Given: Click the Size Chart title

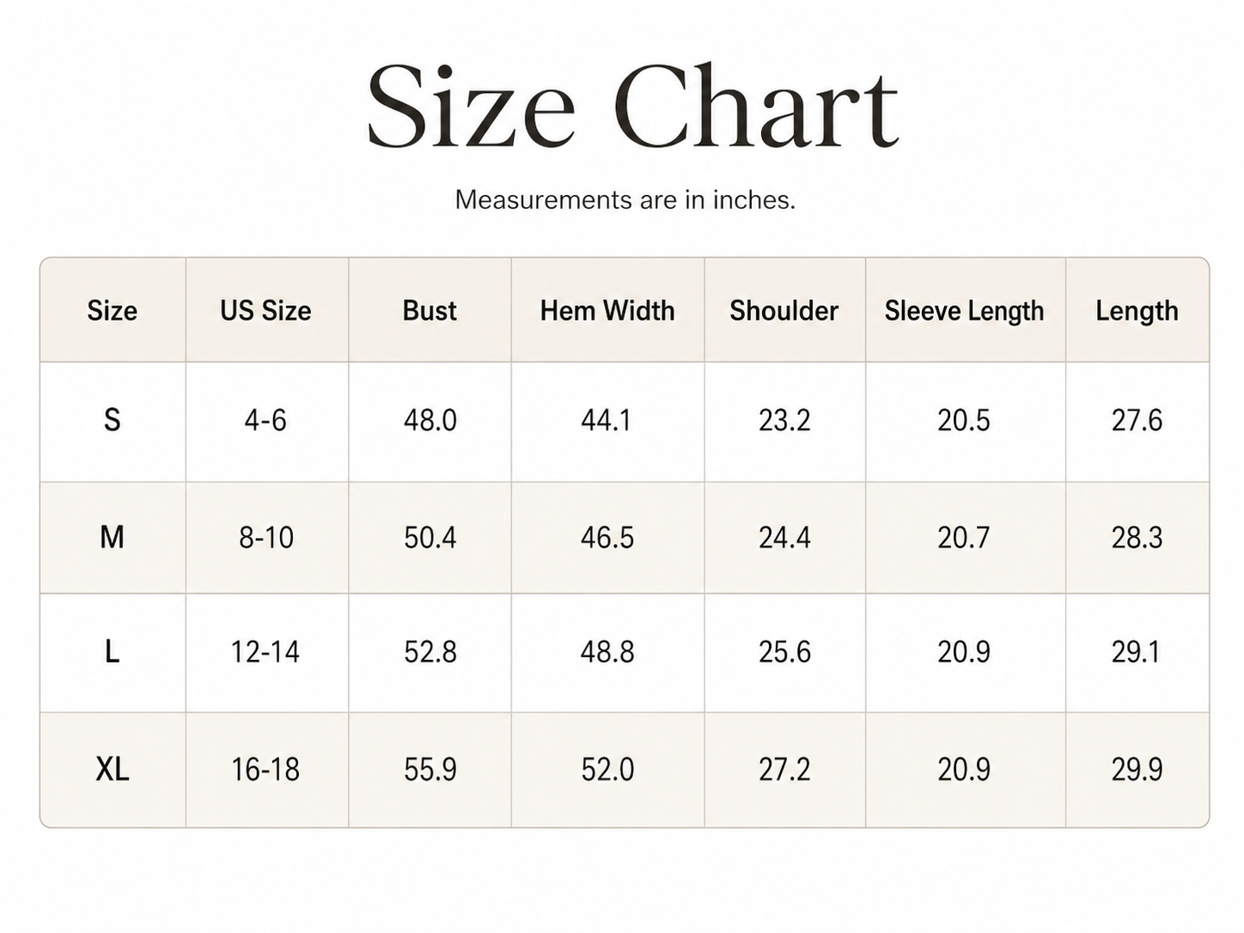Looking at the screenshot, I should click(x=632, y=107).
